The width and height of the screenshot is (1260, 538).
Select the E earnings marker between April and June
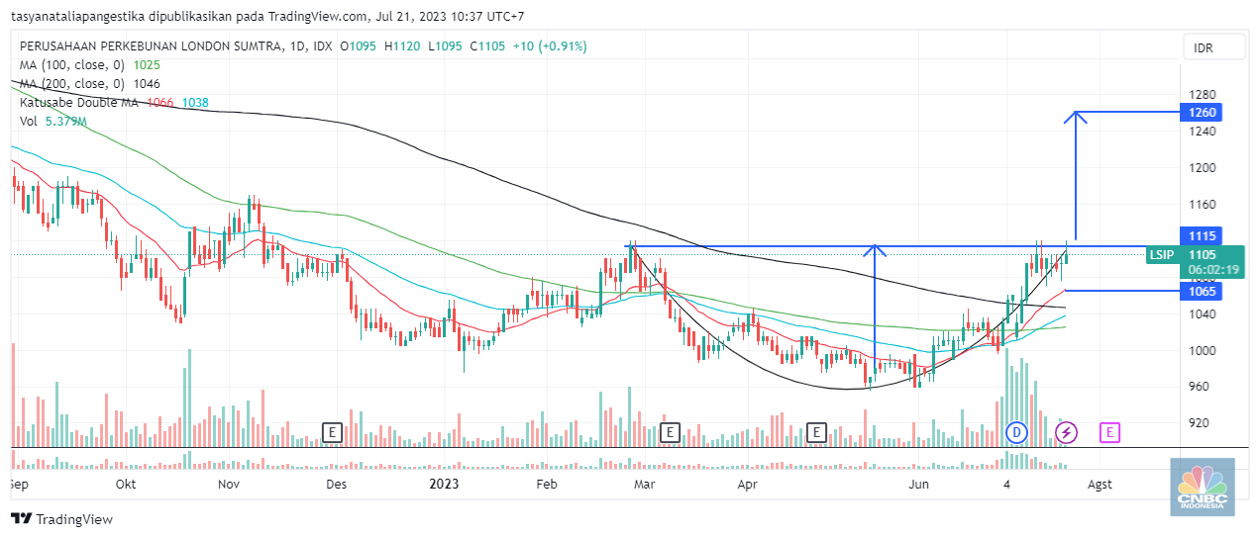point(816,432)
